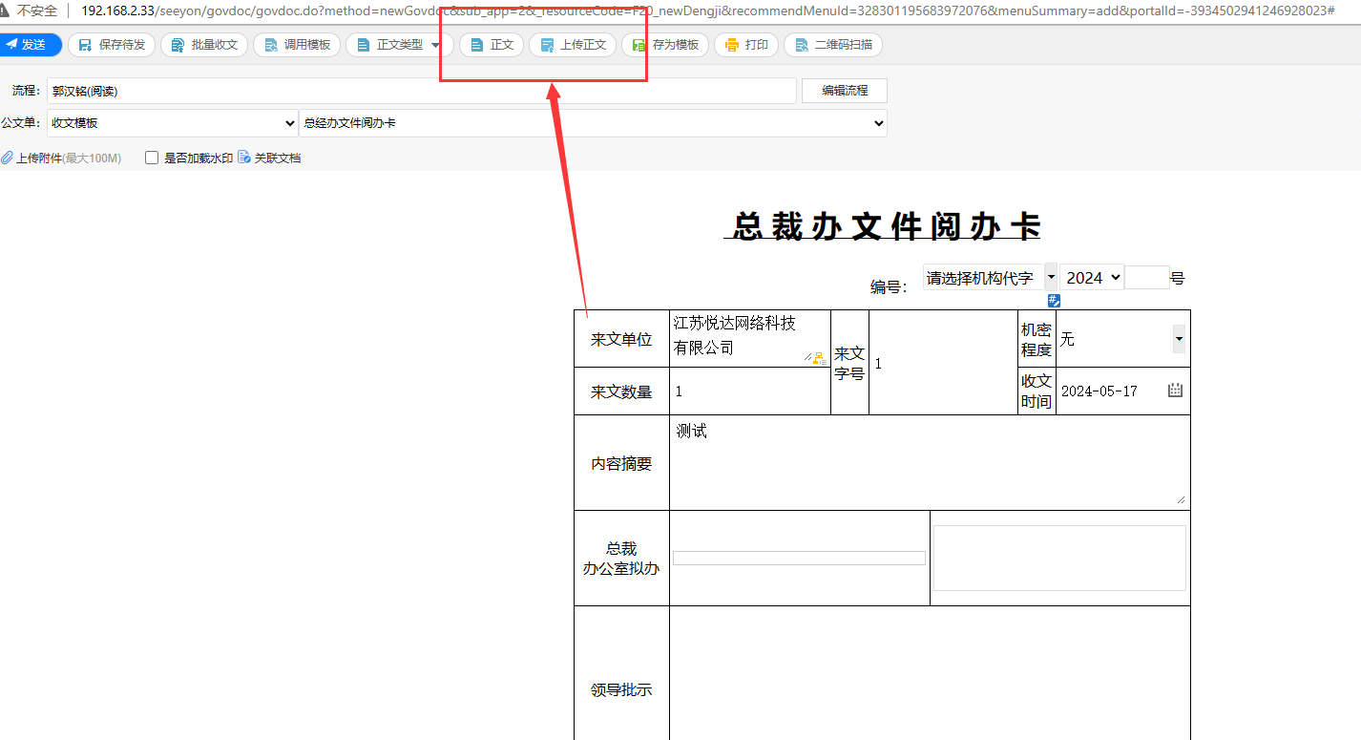Open 二维码扫描 QR code scanning
This screenshot has height=740, width=1361.
[x=833, y=45]
